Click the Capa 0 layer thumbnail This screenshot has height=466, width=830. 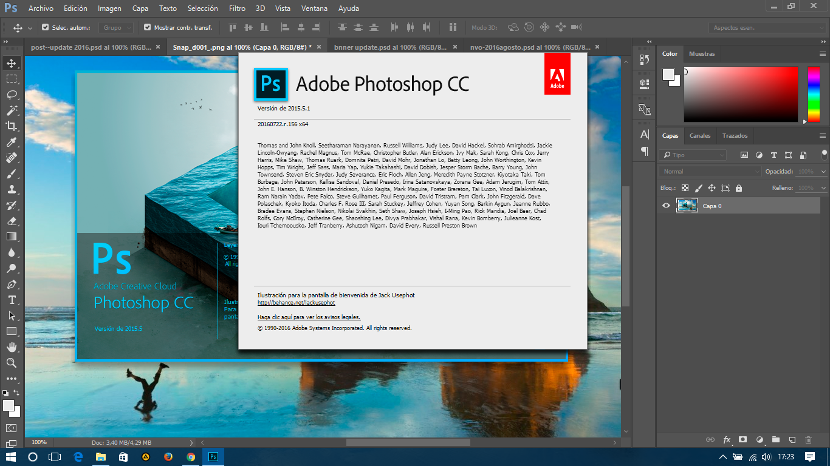coord(687,206)
